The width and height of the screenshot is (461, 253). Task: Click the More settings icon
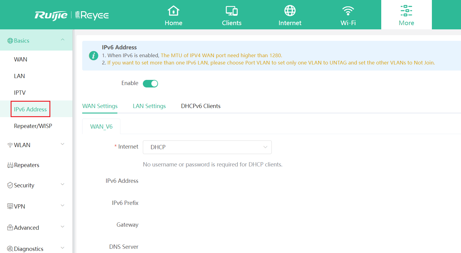[406, 11]
